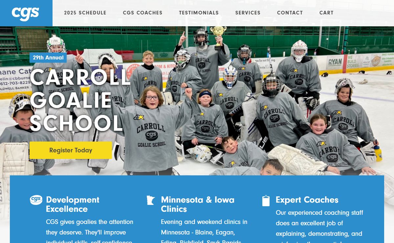
Task: Click text 'CGS gives goalies the attention'
Action: pos(90,222)
